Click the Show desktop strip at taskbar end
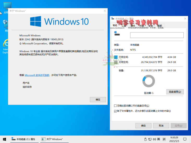Viewport: 191px width, 143px height. click(x=190, y=139)
